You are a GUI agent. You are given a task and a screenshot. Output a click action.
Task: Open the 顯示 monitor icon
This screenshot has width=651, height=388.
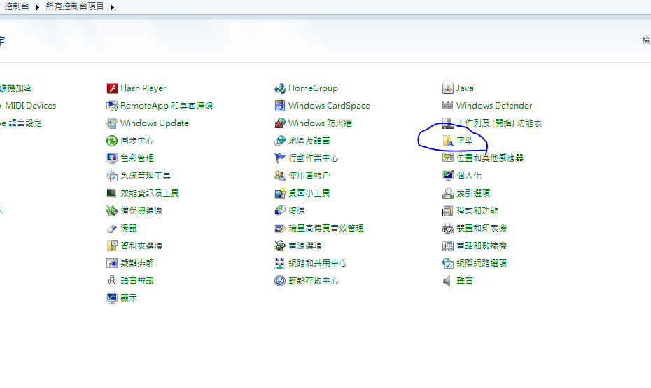112,298
